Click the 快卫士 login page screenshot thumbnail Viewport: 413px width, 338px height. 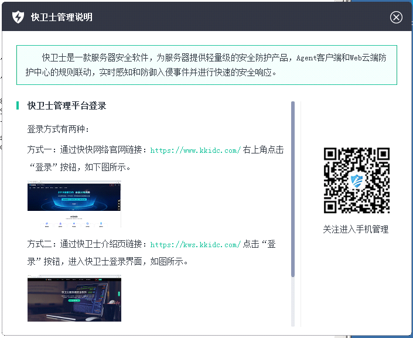pyautogui.click(x=74, y=298)
